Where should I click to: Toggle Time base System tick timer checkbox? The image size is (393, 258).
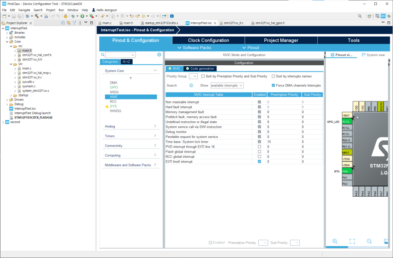coord(260,142)
